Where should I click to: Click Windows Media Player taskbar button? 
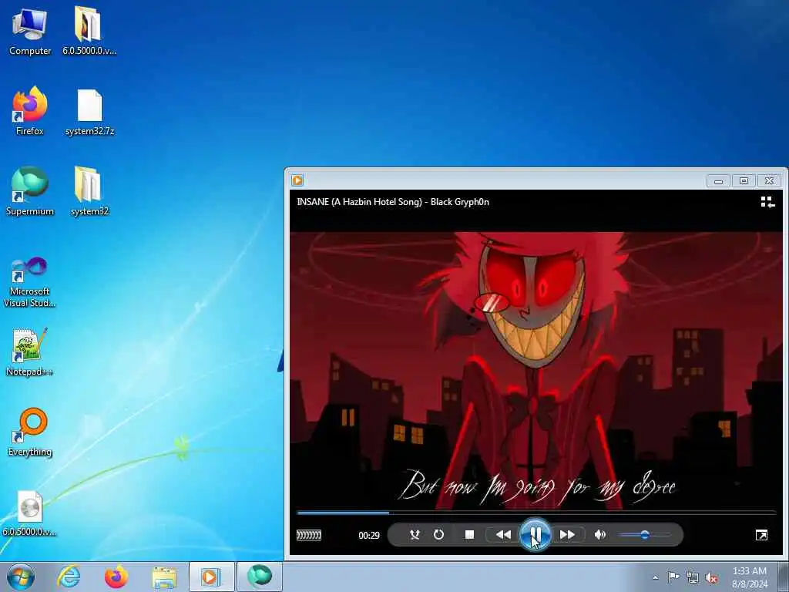tap(211, 577)
